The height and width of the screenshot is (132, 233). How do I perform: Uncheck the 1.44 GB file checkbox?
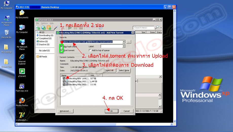pos(64,81)
